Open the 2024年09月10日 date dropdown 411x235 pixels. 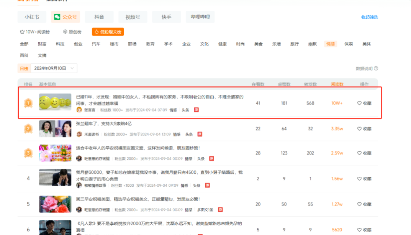(x=54, y=69)
